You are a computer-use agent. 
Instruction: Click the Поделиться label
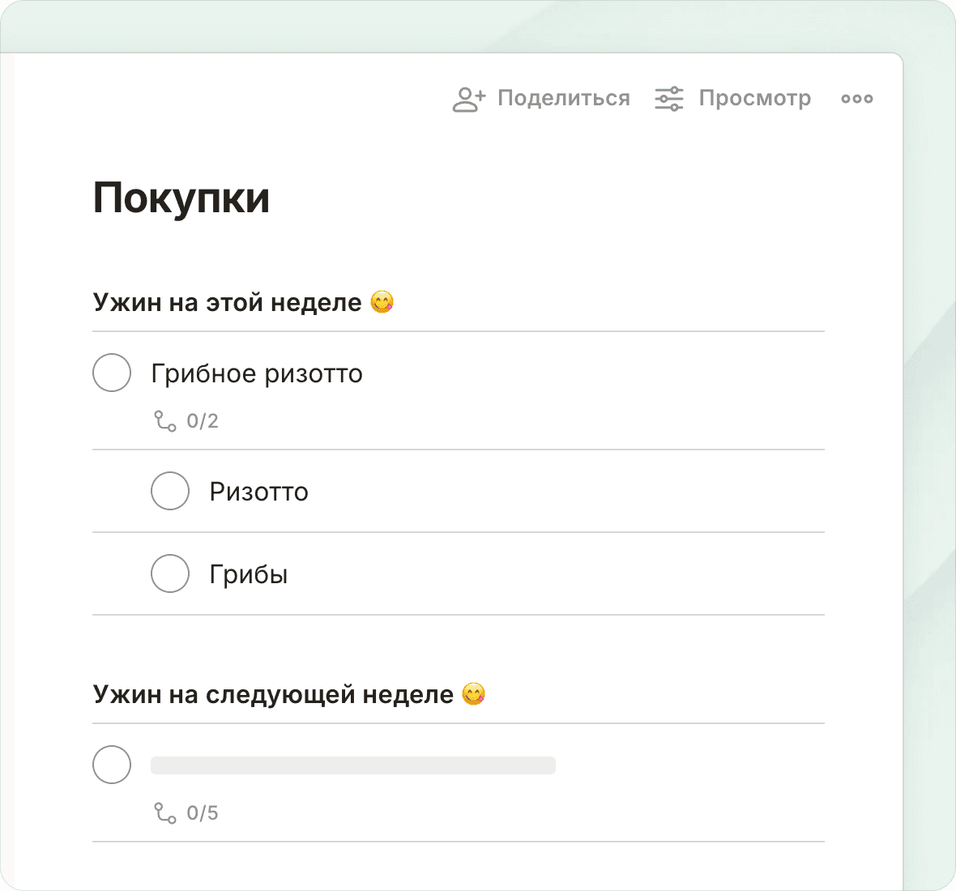[x=563, y=99]
